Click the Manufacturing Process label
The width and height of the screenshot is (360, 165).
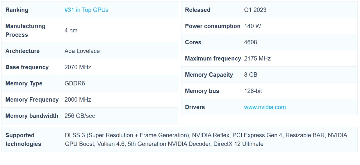pyautogui.click(x=25, y=30)
